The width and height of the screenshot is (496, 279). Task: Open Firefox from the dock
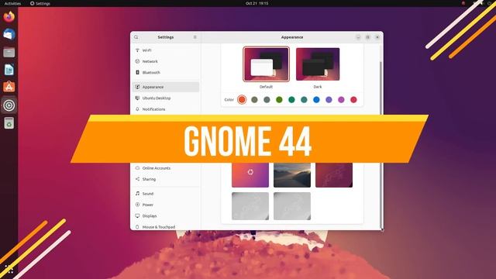9,16
